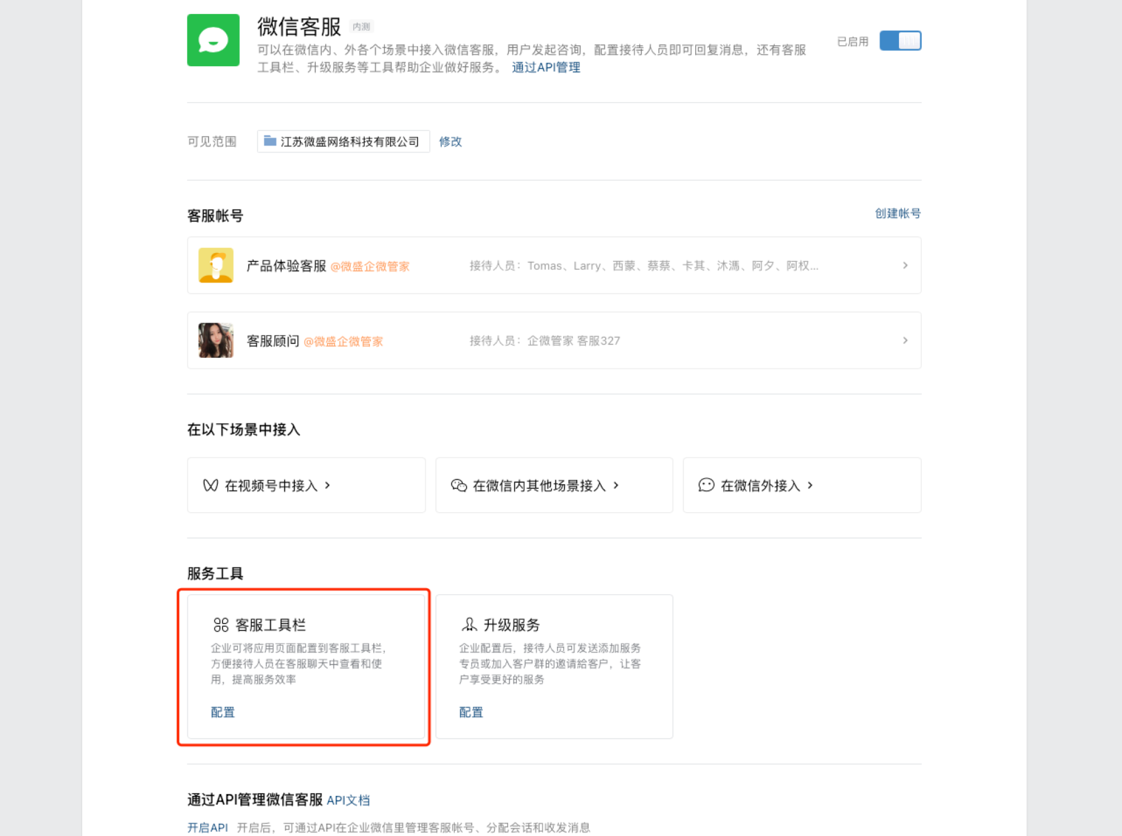Image resolution: width=1122 pixels, height=836 pixels.
Task: Click the 客服顾问 account name
Action: (272, 341)
